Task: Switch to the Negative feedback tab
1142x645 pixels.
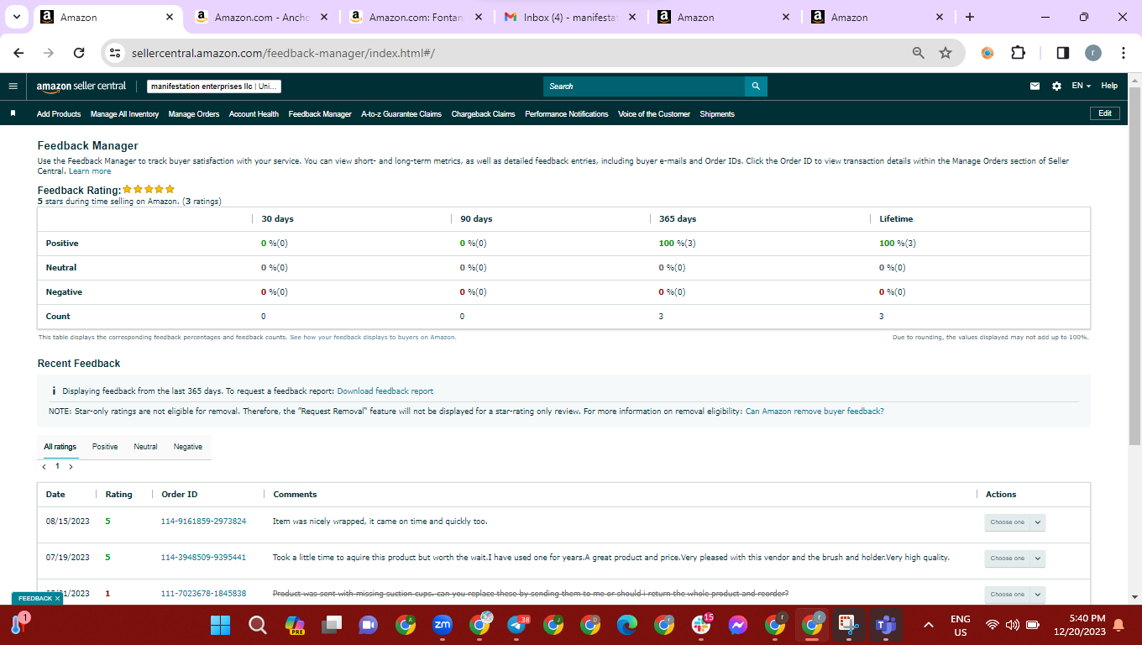Action: (x=188, y=447)
